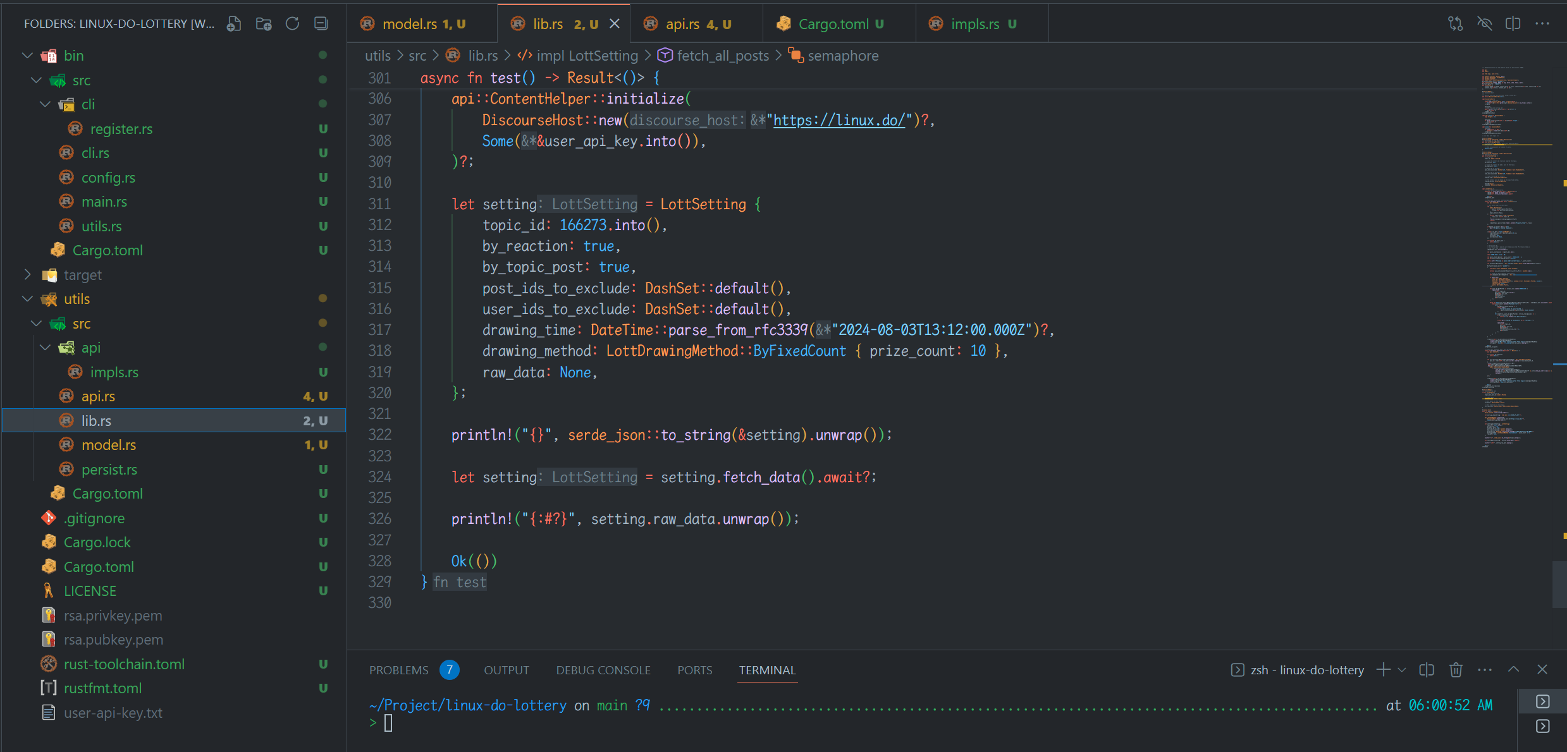Collapse the api folder
This screenshot has height=752, width=1567.
(46, 348)
